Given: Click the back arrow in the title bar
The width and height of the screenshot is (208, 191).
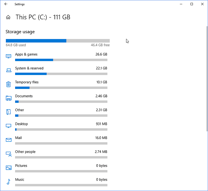Looking at the screenshot, I should click(6, 4).
